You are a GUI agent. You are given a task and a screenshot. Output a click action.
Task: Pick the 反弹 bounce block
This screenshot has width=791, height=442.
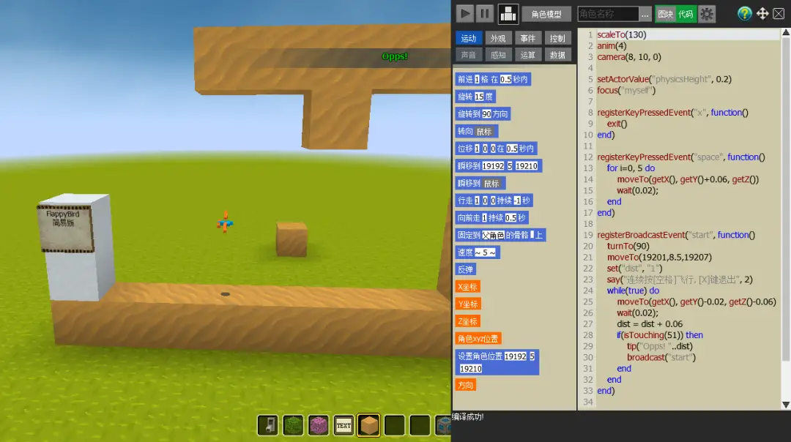[465, 269]
